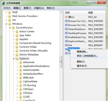Click the tree pane scrollbar thumb
108x101 pixels.
pos(61,62)
